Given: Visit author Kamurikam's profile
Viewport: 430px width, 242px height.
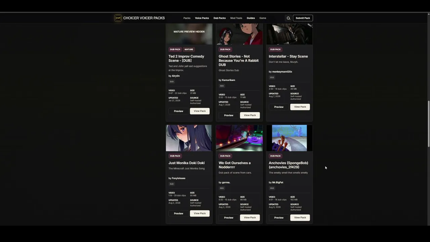Looking at the screenshot, I should (x=228, y=80).
